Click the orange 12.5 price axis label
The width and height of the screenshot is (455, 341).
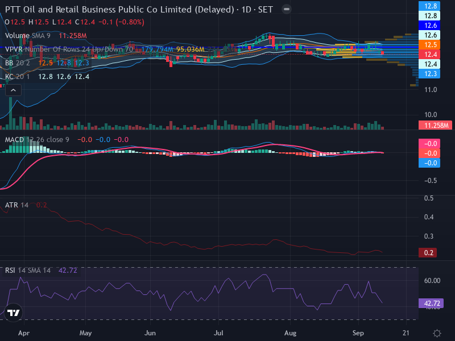point(429,45)
